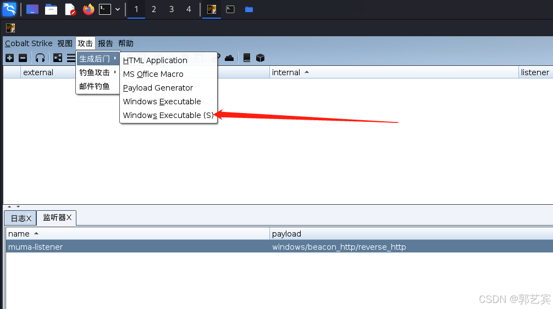Sort listeners by payload column
The image size is (553, 309).
click(411, 234)
